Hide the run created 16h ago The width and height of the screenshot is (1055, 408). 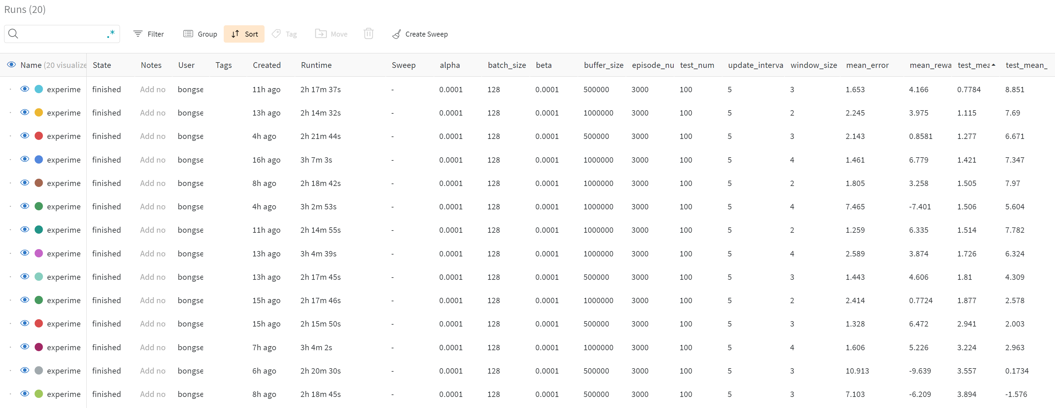pyautogui.click(x=25, y=159)
